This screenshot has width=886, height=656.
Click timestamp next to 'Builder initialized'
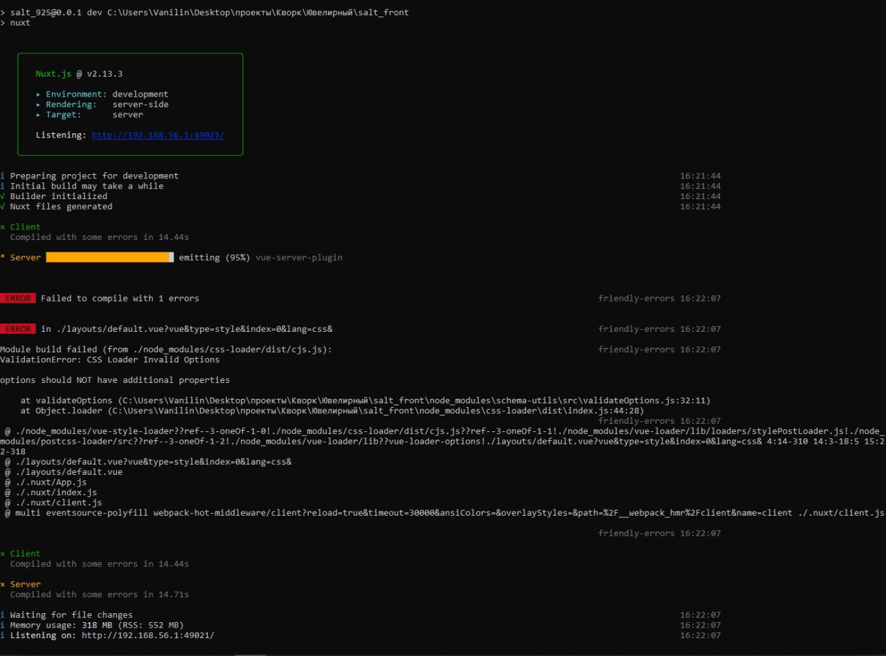(x=700, y=196)
